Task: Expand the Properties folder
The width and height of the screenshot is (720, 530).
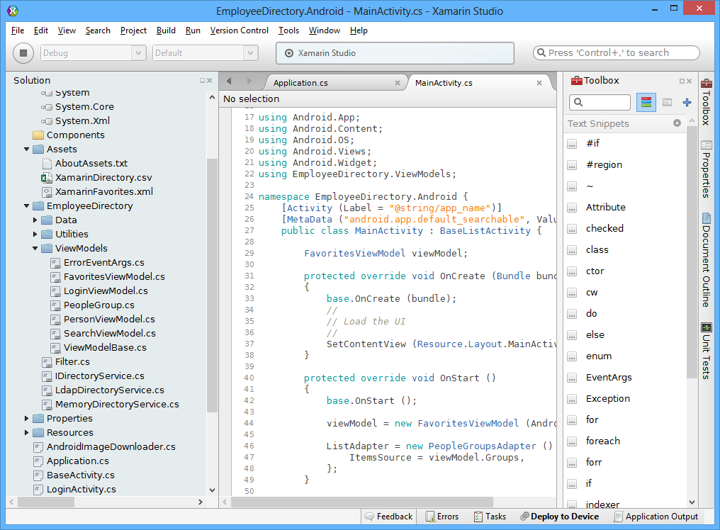Action: (27, 418)
